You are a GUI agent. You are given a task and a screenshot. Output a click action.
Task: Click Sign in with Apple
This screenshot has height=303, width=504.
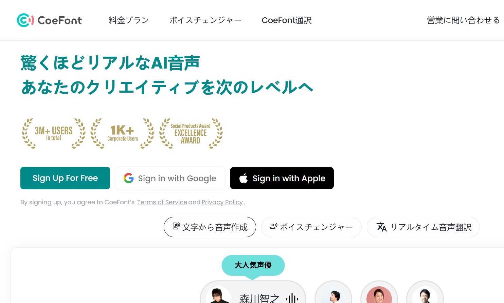pos(282,178)
